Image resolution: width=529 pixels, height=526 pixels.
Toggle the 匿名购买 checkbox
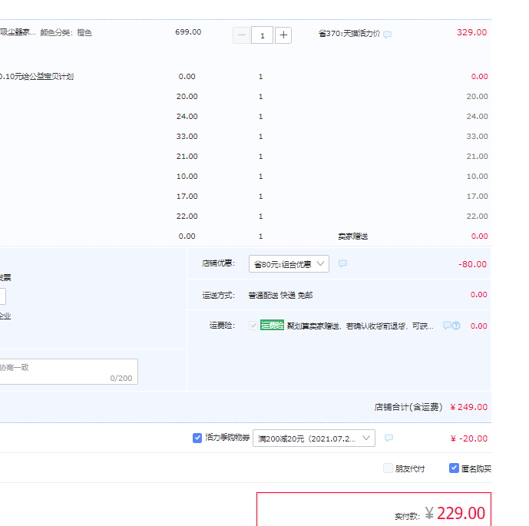(x=454, y=468)
